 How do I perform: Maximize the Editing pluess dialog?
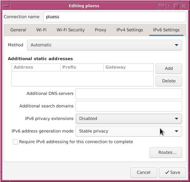tap(177, 6)
